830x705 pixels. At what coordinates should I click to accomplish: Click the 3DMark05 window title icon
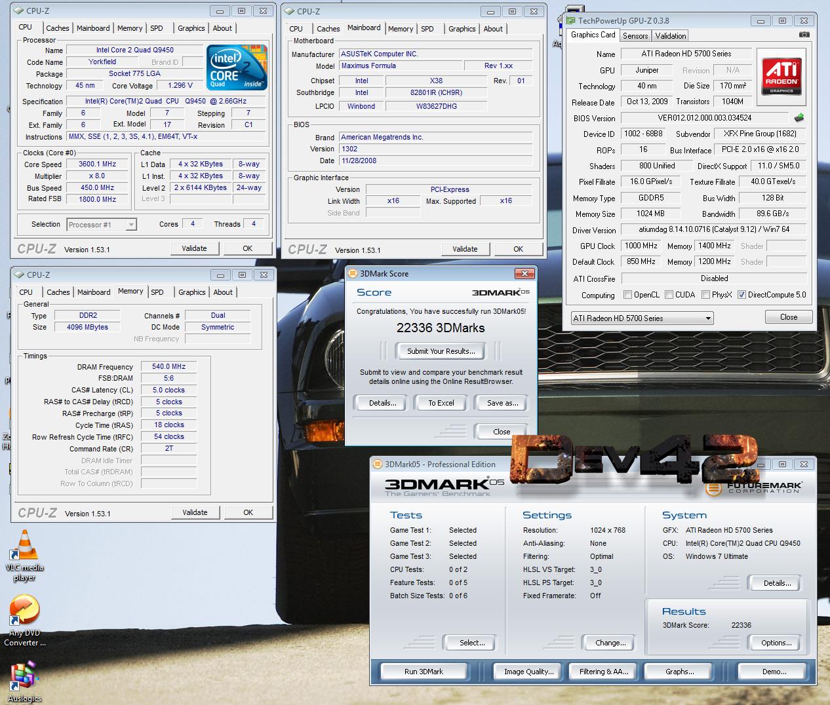pyautogui.click(x=377, y=465)
